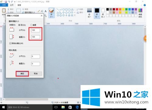Pick the purple color swatch
This screenshot has width=152, height=110.
click(136, 9)
